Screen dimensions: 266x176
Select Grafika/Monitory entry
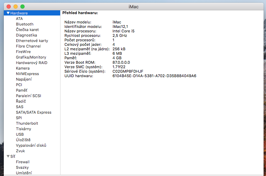point(31,57)
